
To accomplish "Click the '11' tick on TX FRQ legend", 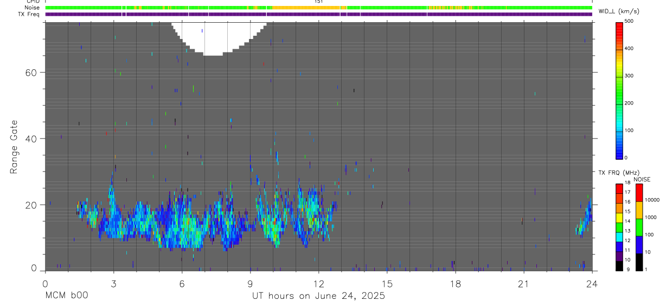I will tap(627, 251).
